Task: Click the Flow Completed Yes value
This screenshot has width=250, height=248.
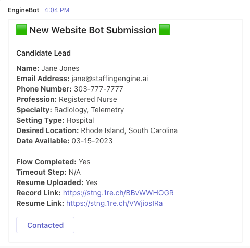Action: pyautogui.click(x=84, y=162)
